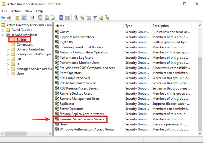Create a new group via toolbar icon
This screenshot has width=203, height=143.
point(82,18)
